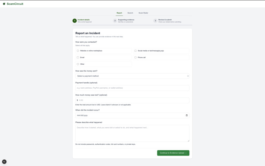
Task: Click the textarea resize handle corner
Action: pyautogui.click(x=188, y=141)
